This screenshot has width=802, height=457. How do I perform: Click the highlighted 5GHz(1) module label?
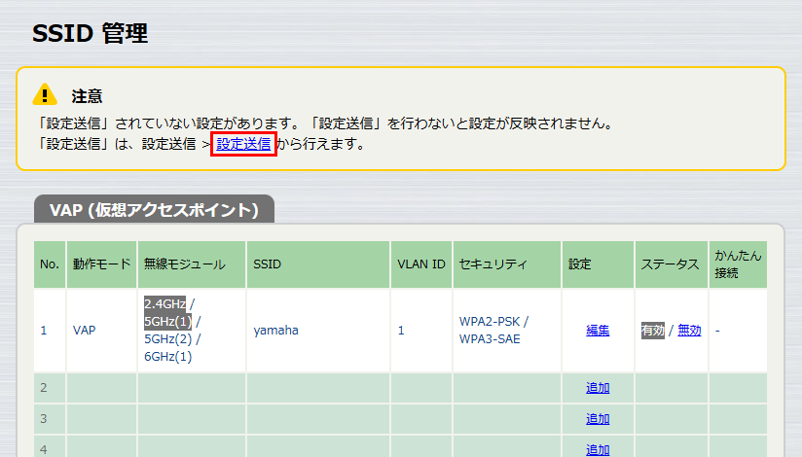(x=167, y=321)
